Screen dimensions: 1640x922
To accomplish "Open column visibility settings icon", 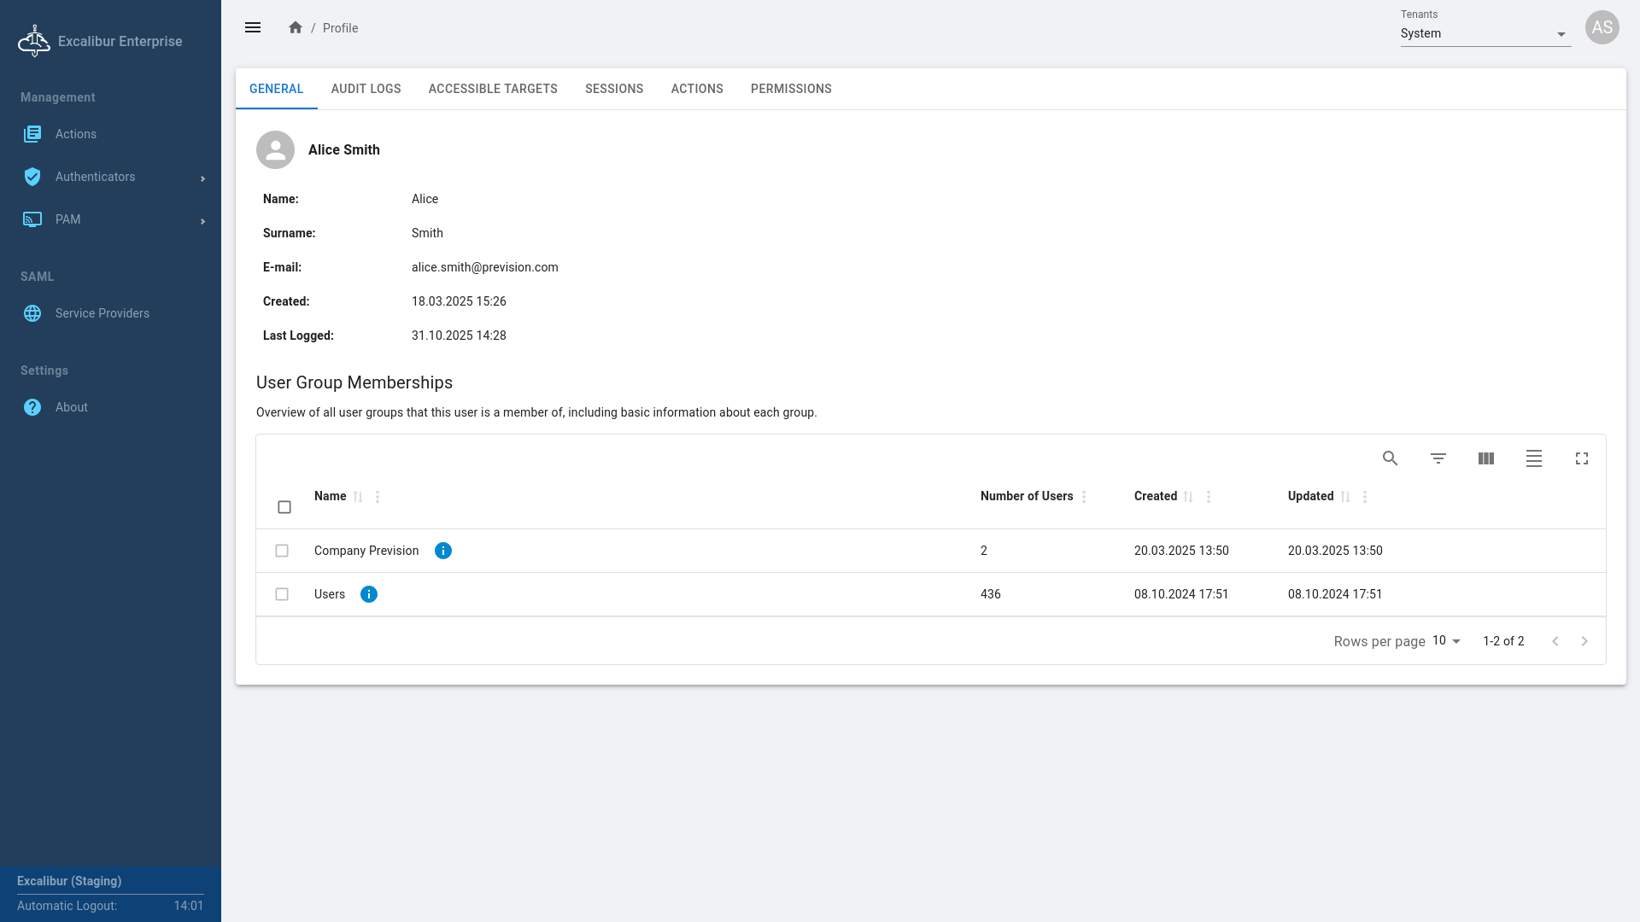I will 1486,458.
